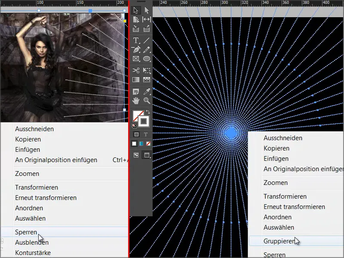
Task: Open Anordnen in the photo's context menu
Action: coord(29,208)
